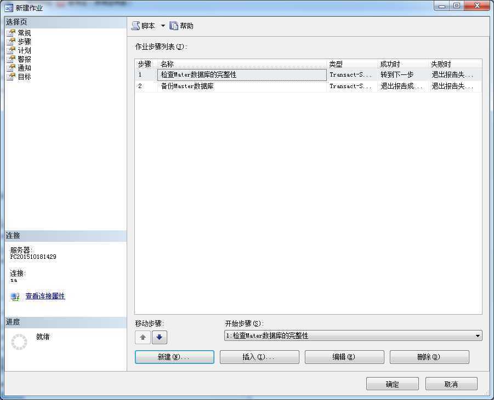Click row 2 退出报告失... failure cell
This screenshot has width=494, height=400.
pos(455,86)
